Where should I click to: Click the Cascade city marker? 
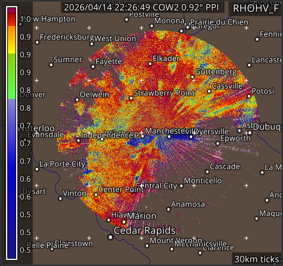(207, 172)
